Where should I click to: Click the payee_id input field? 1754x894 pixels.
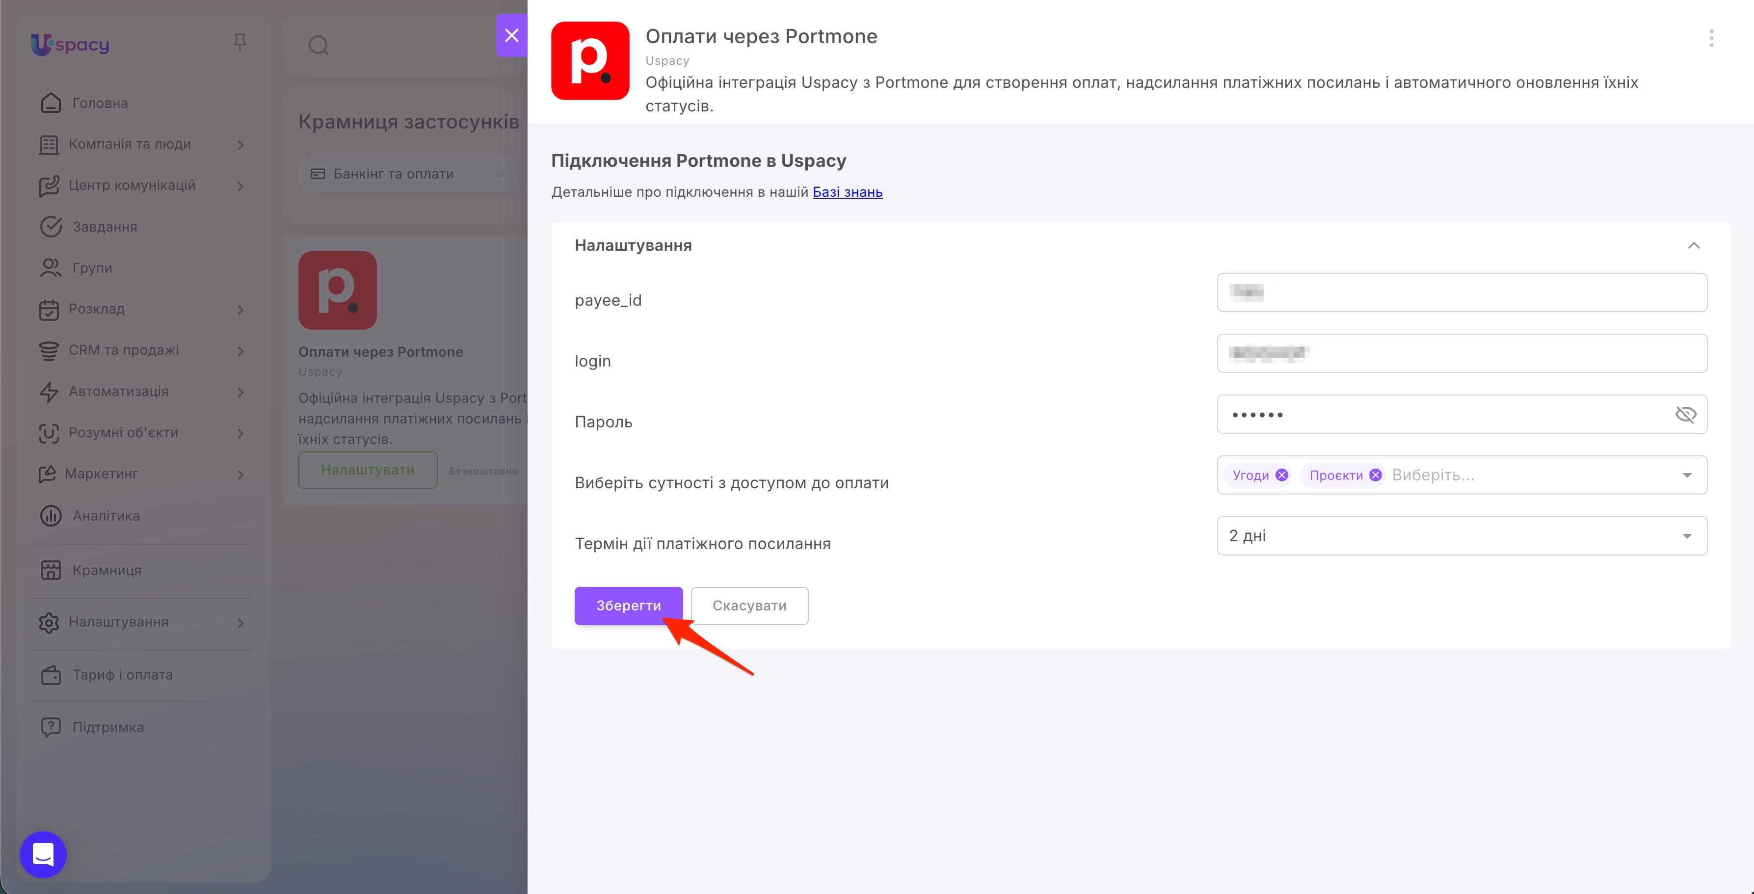pos(1462,293)
